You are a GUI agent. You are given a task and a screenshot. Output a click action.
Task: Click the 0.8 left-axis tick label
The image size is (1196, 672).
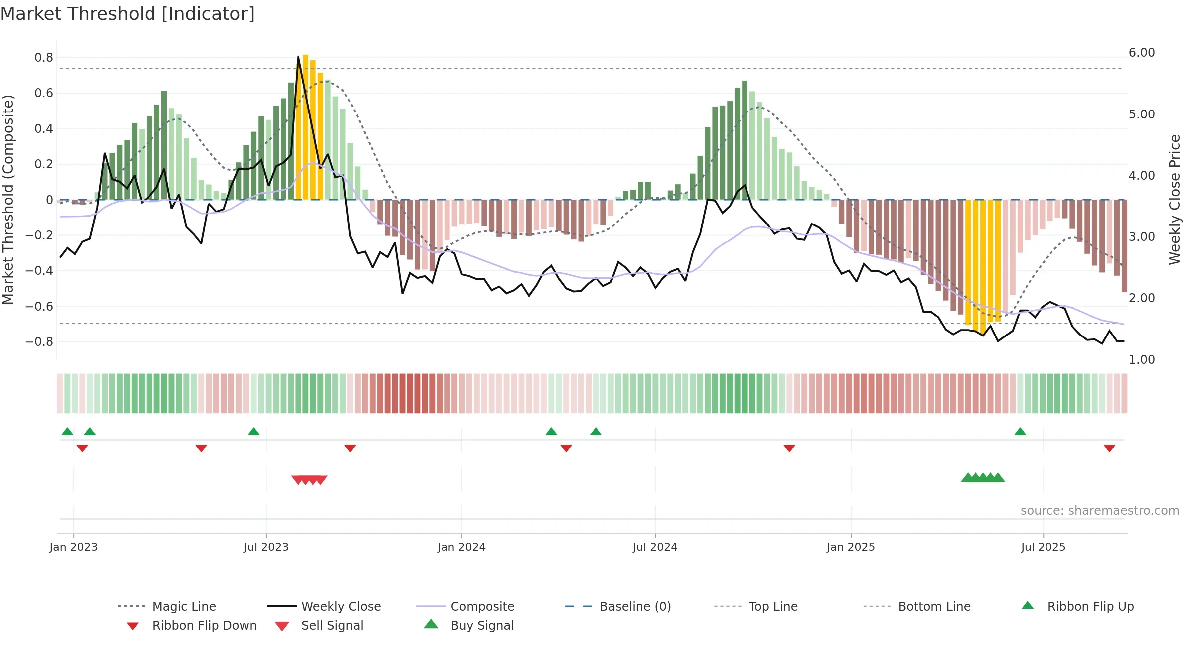tap(44, 58)
